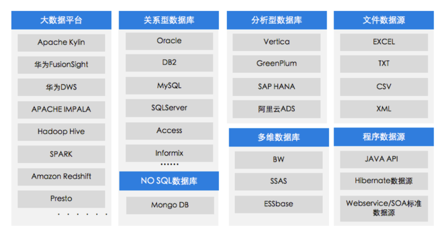Click the 大数据平台 header
This screenshot has height=236, width=443.
tap(61, 20)
